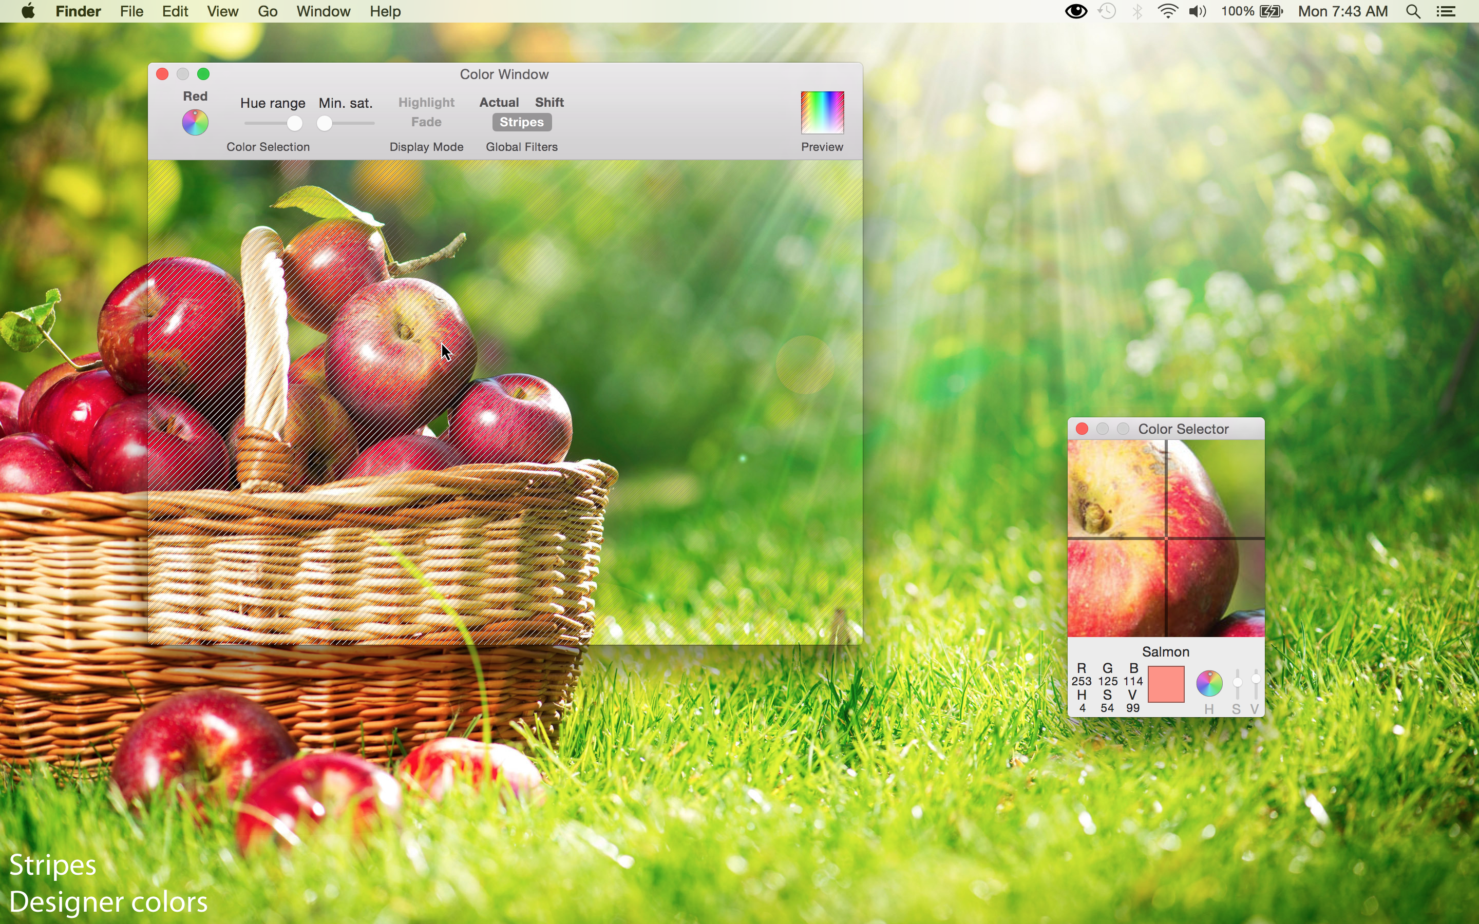The height and width of the screenshot is (924, 1479).
Task: Click the R value 253
Action: (x=1081, y=681)
